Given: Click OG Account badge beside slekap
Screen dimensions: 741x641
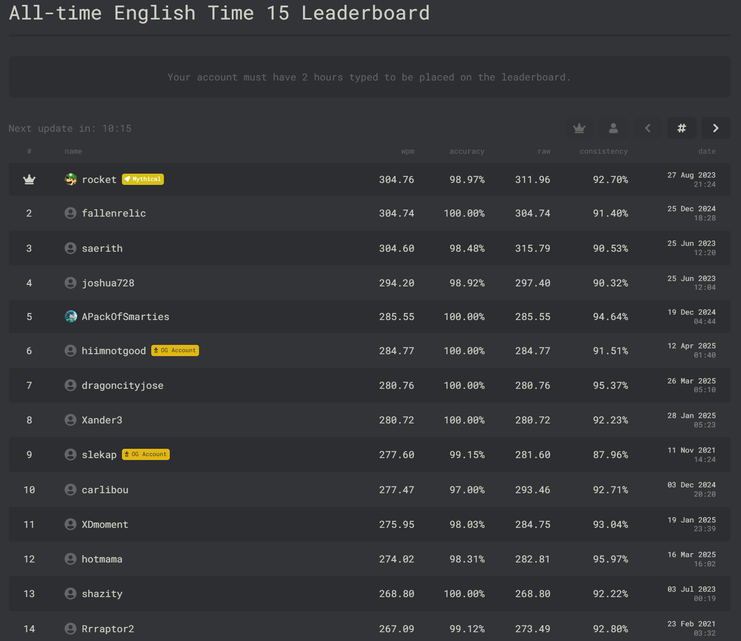Looking at the screenshot, I should pyautogui.click(x=146, y=455).
